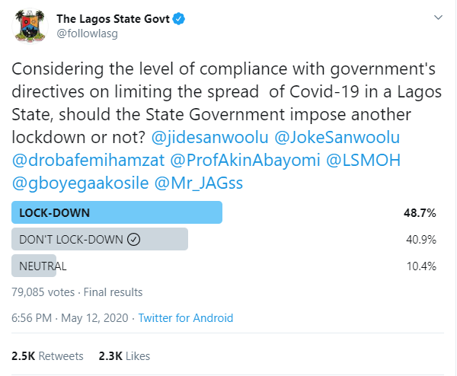Click the blue verified badge icon

click(179, 19)
